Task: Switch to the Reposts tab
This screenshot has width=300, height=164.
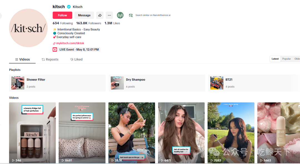Action: tap(50, 59)
